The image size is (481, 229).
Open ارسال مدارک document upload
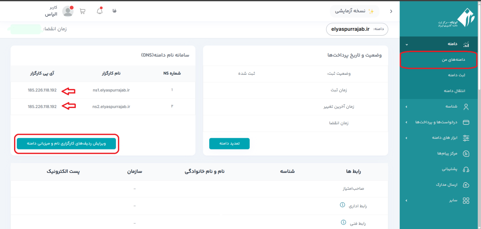447,185
